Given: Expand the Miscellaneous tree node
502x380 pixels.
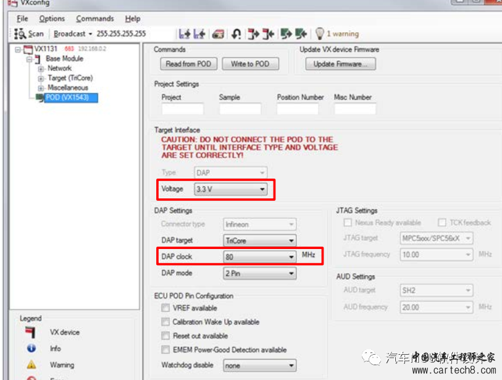Looking at the screenshot, I should click(x=41, y=88).
